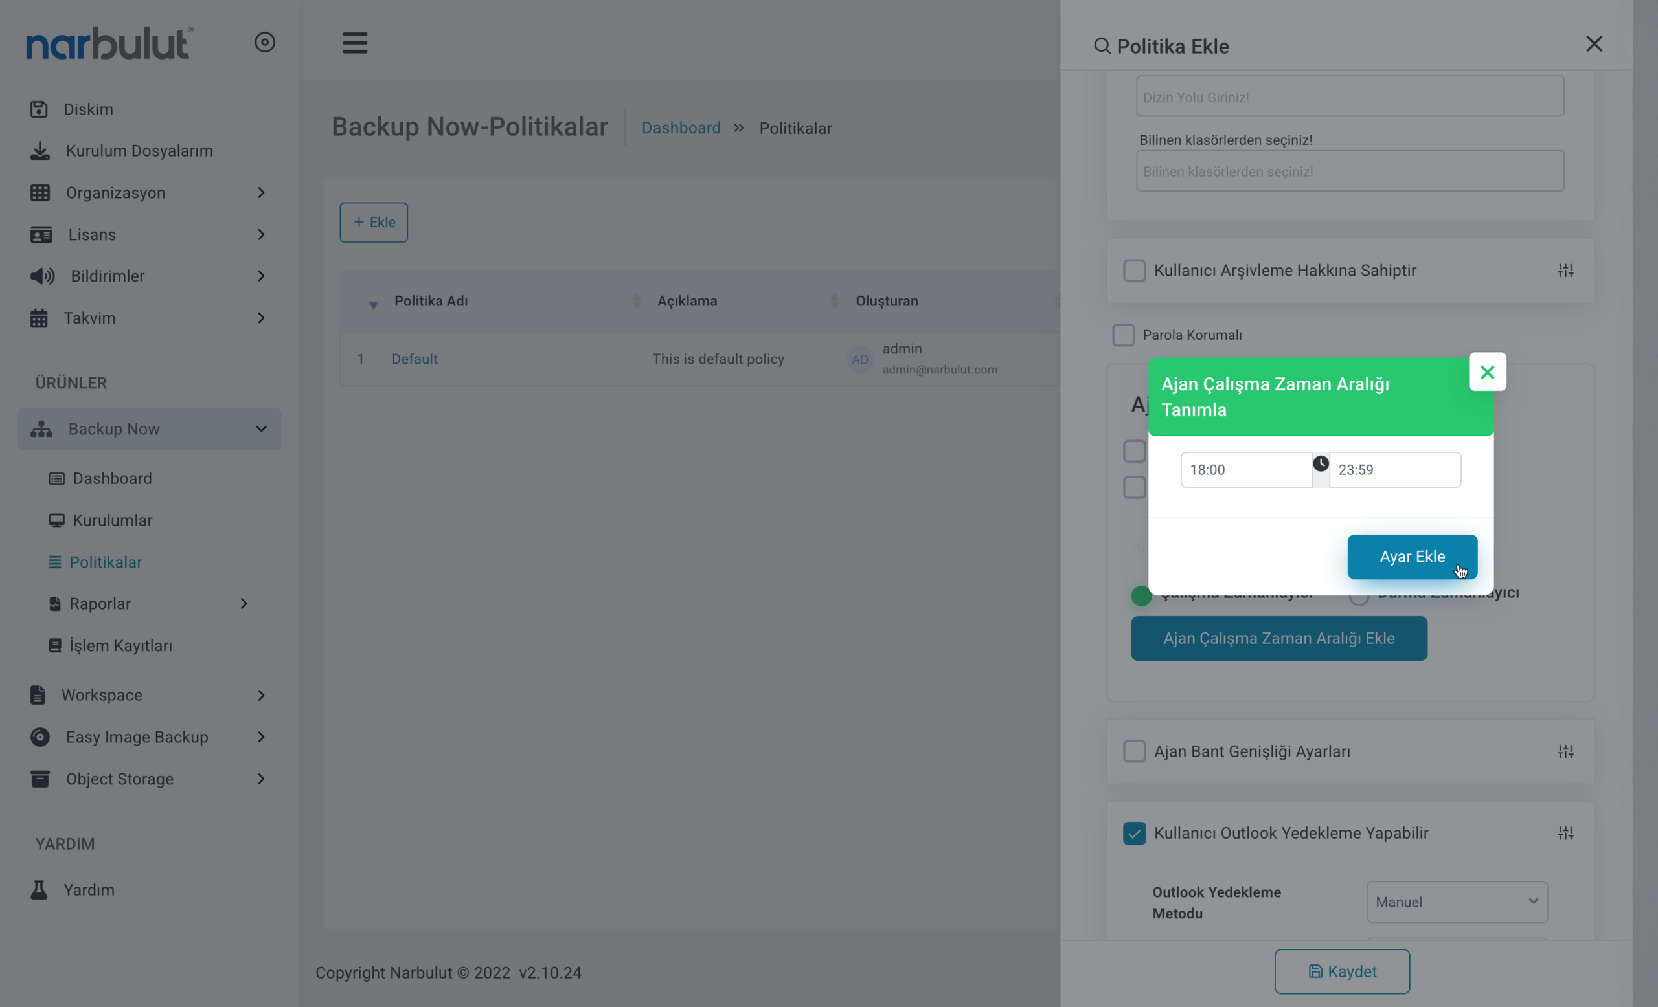Click the Diskim disk icon
This screenshot has height=1007, width=1658.
tap(39, 109)
